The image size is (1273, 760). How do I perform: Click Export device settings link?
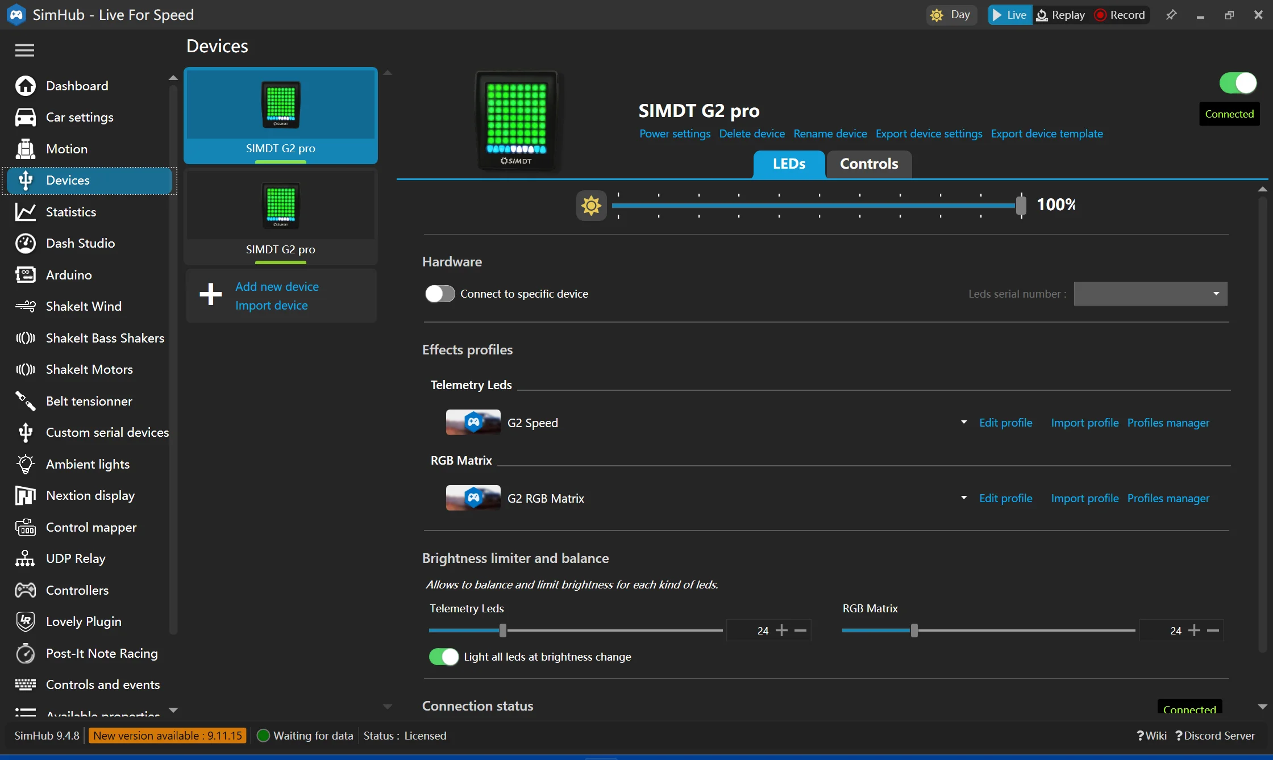929,133
